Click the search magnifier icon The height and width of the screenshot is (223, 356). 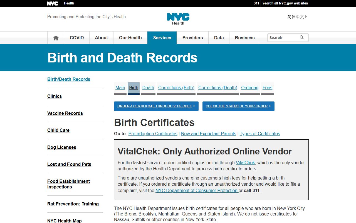302,38
